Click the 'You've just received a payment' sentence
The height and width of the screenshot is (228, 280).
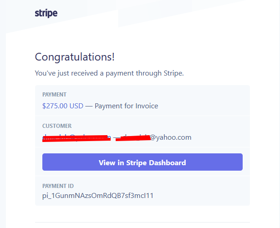tap(109, 73)
